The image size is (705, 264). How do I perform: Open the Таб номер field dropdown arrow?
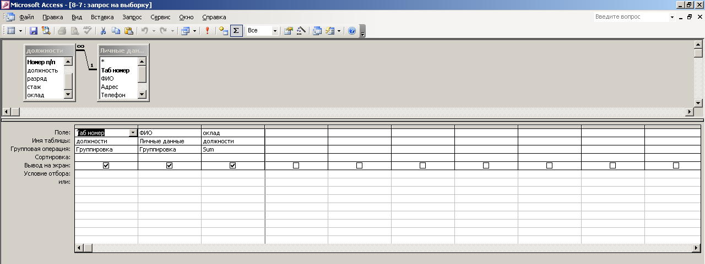point(133,132)
